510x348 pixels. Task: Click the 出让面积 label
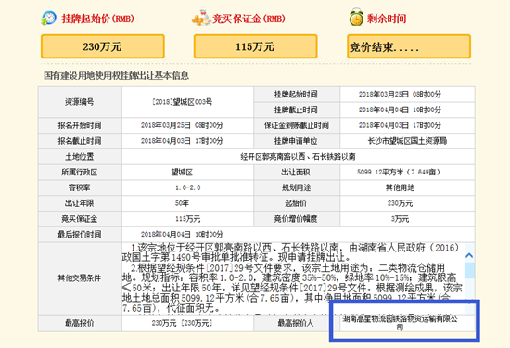[296, 173]
